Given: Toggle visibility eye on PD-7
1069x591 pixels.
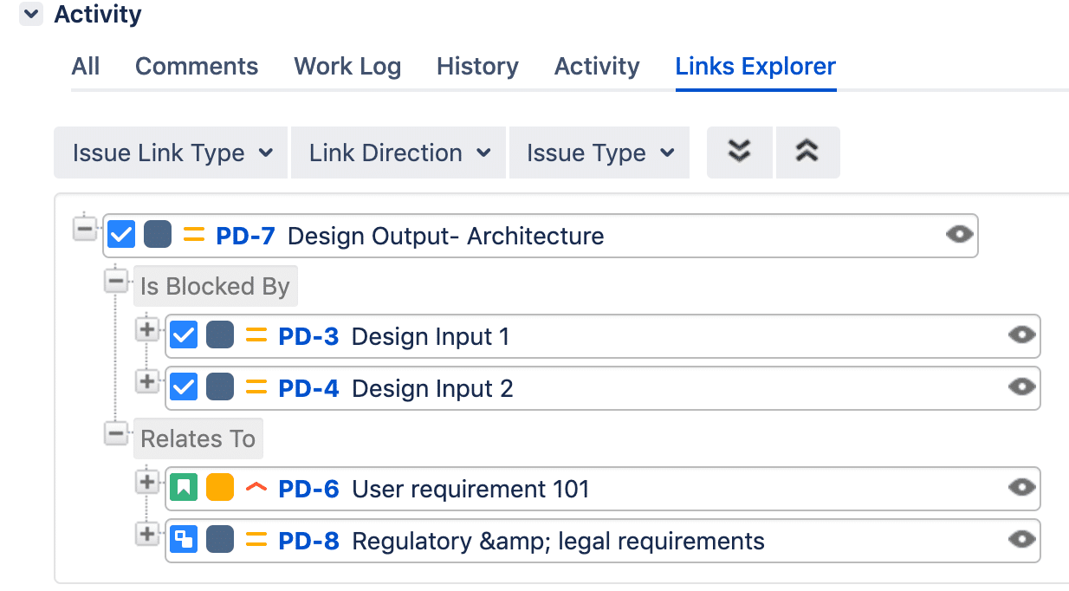Looking at the screenshot, I should [x=959, y=234].
